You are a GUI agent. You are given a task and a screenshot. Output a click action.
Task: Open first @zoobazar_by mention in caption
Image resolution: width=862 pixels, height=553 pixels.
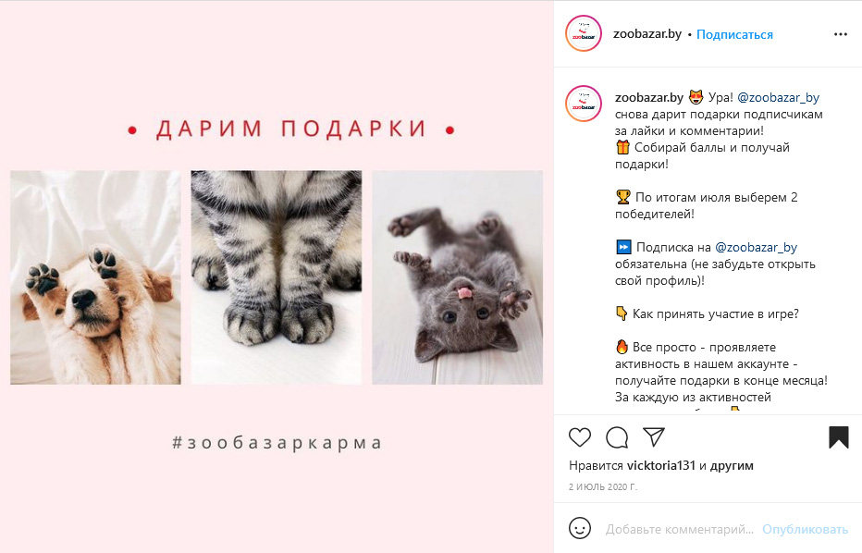(x=778, y=98)
